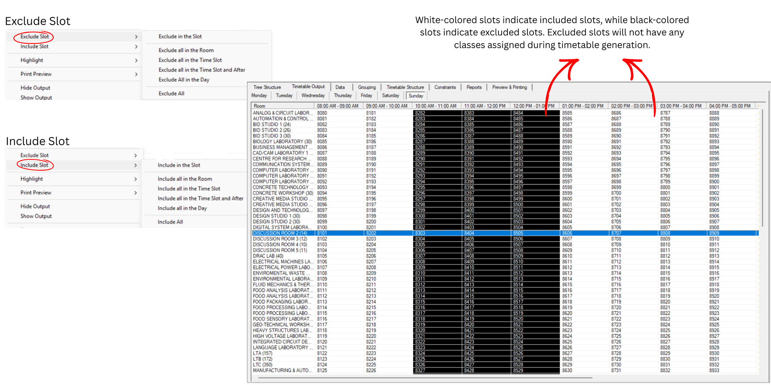Screen dimensions: 771x385
Task: Expand Highlight arrow in the Include Slot menu
Action: click(x=135, y=179)
